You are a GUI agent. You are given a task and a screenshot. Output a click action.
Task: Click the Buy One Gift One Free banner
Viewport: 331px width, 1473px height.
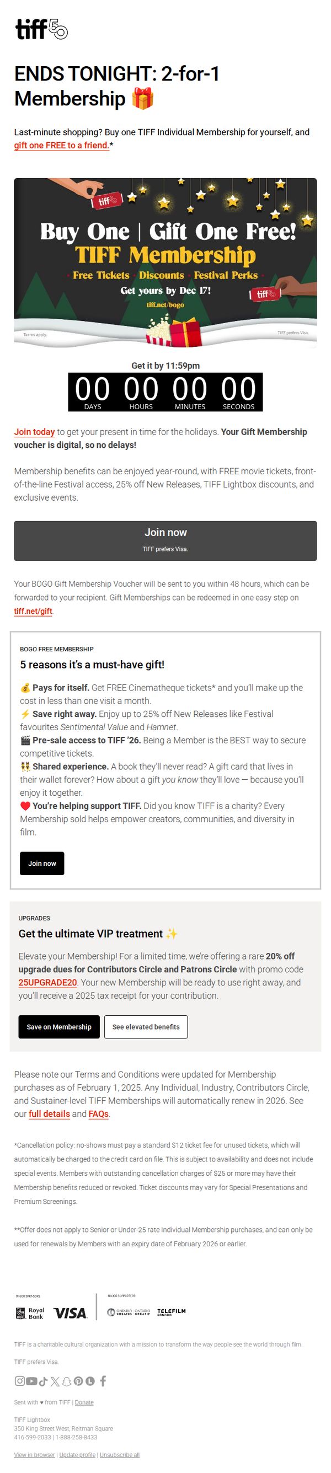[x=165, y=263]
